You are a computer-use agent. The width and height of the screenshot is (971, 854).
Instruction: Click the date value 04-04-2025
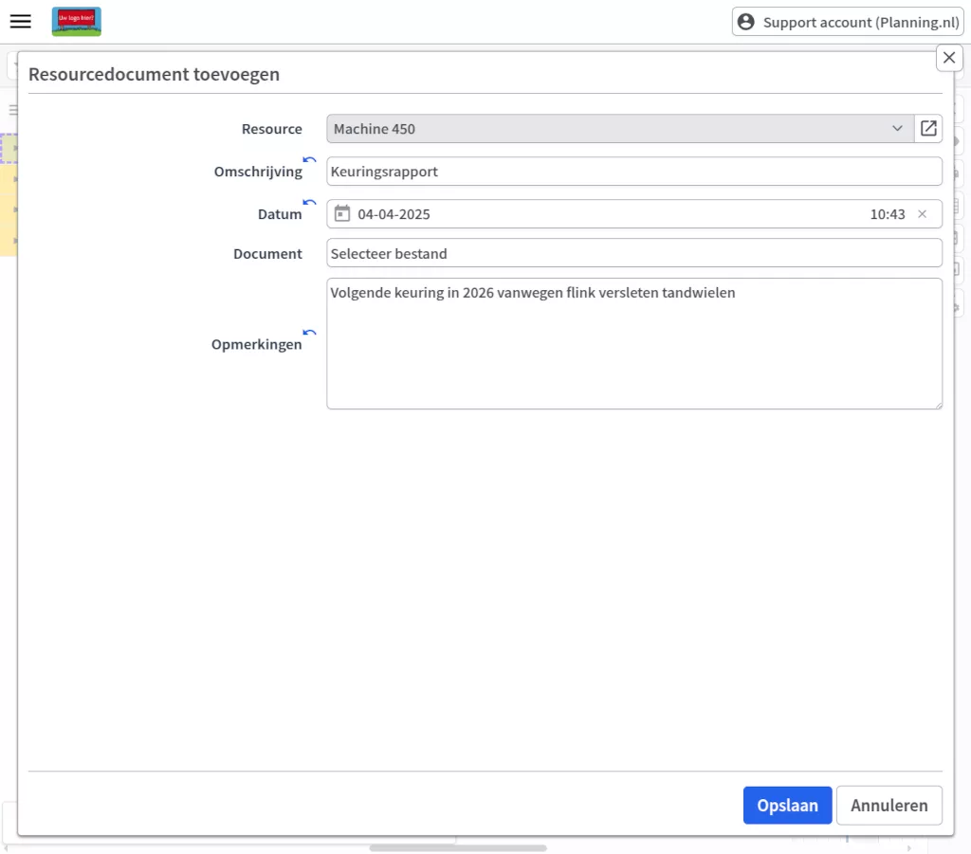(x=394, y=214)
